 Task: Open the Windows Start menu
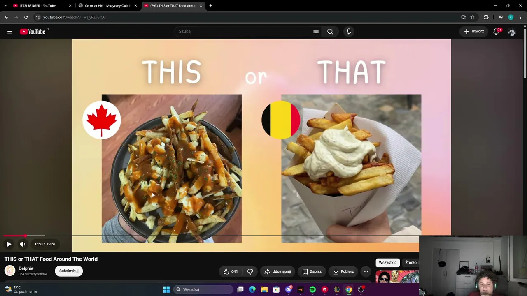coord(166,289)
